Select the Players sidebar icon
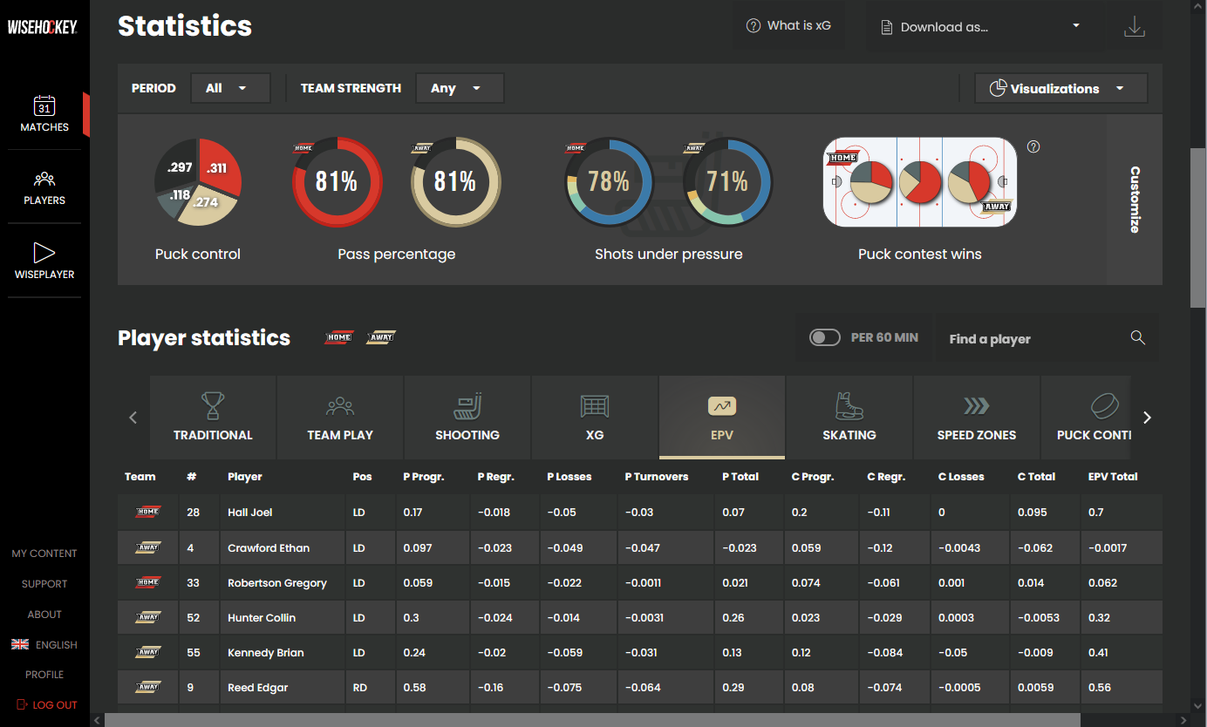This screenshot has height=727, width=1207. (x=44, y=187)
